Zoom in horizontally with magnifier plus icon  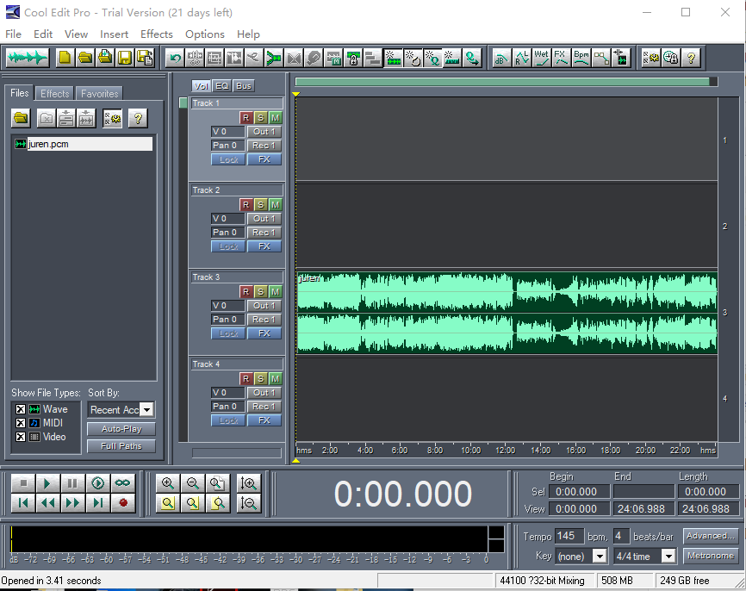tap(167, 483)
